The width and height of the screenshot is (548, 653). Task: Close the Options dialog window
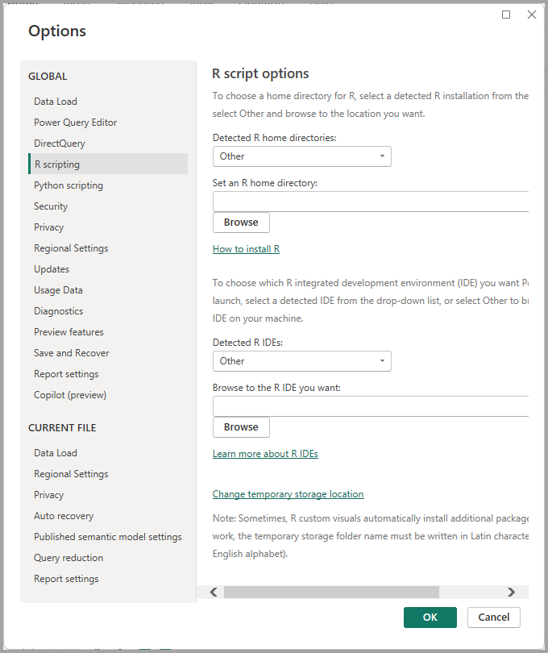pyautogui.click(x=532, y=15)
